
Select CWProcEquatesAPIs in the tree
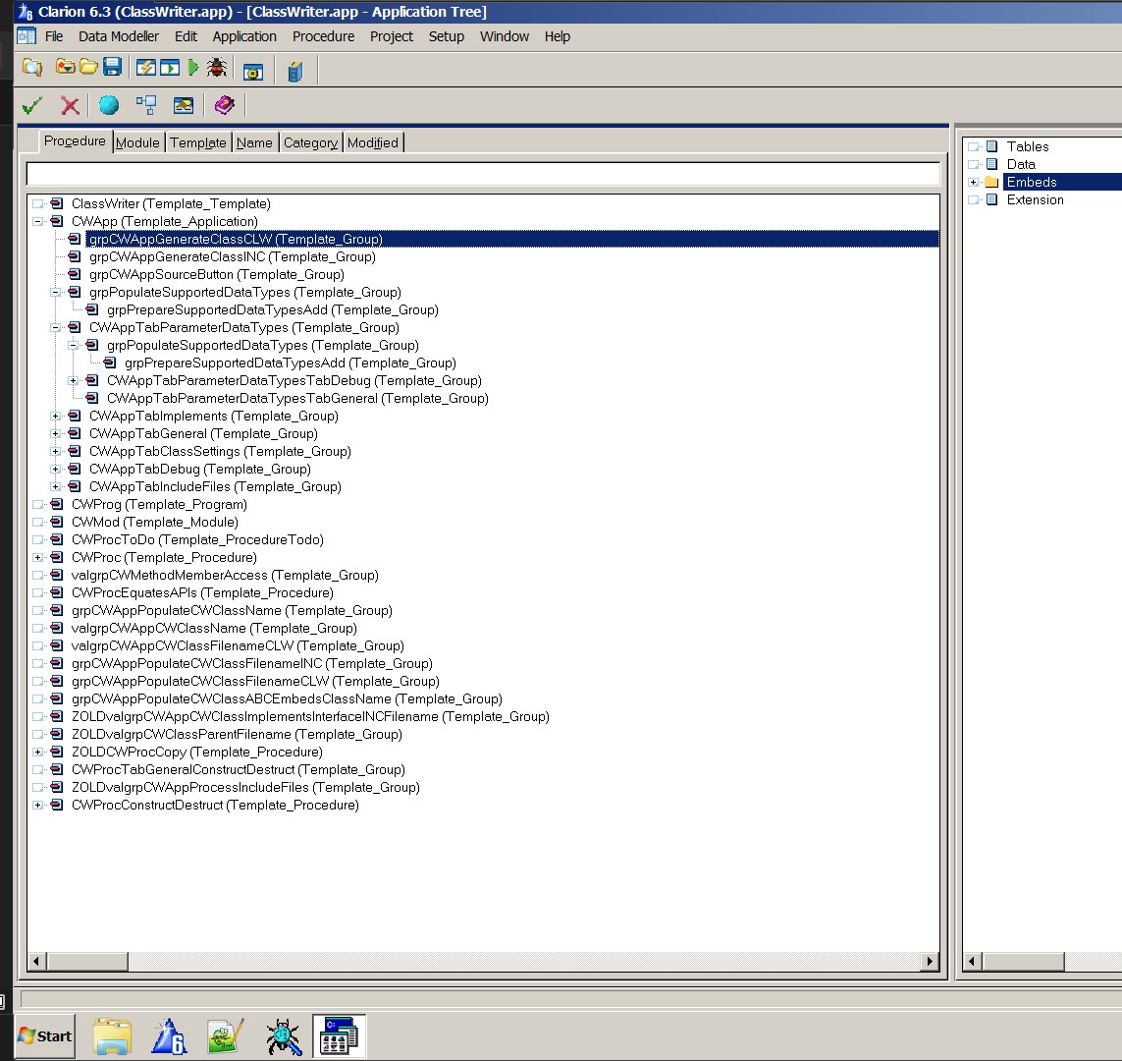(202, 593)
